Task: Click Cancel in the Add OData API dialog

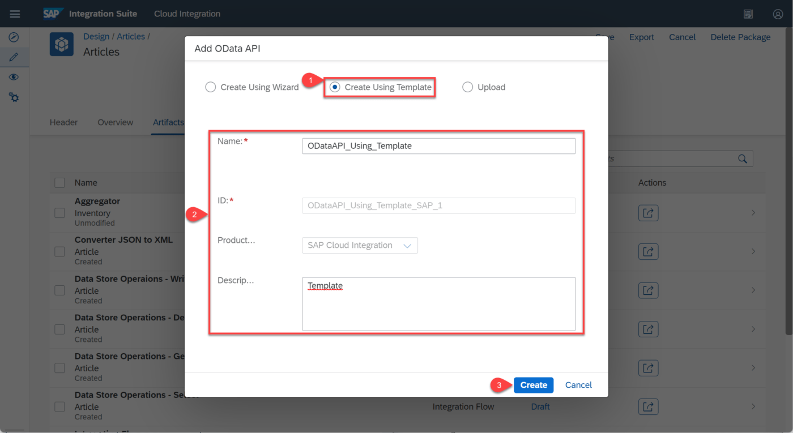Action: pyautogui.click(x=578, y=385)
